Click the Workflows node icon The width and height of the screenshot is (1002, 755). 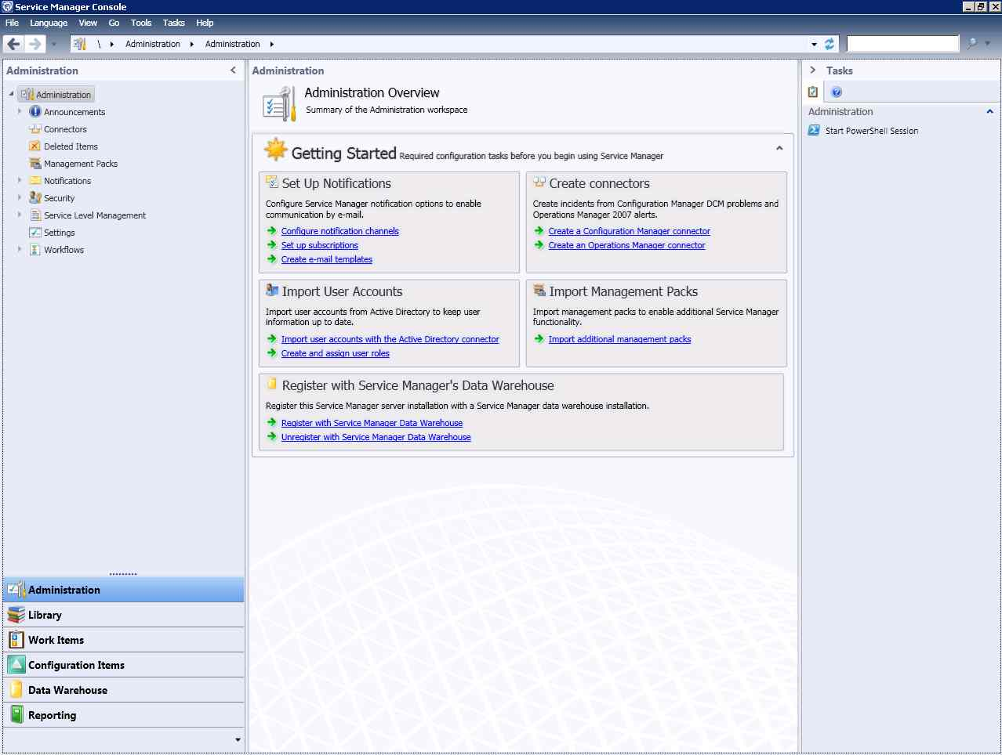tap(35, 250)
